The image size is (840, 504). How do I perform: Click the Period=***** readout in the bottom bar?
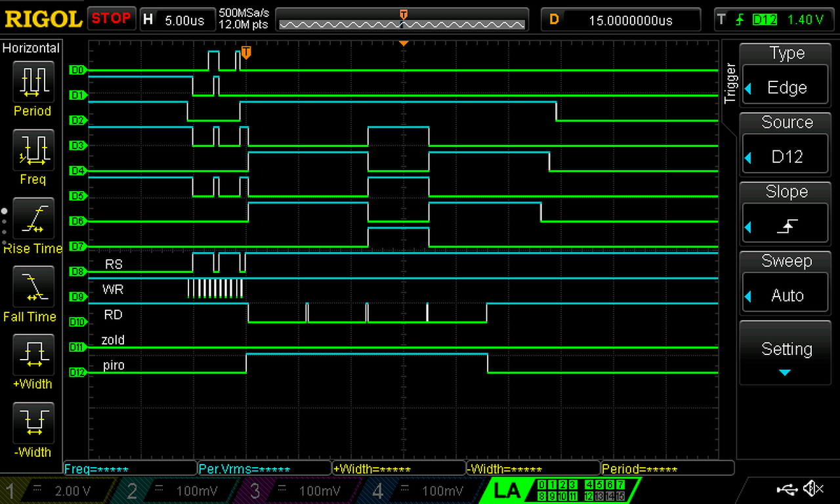667,469
